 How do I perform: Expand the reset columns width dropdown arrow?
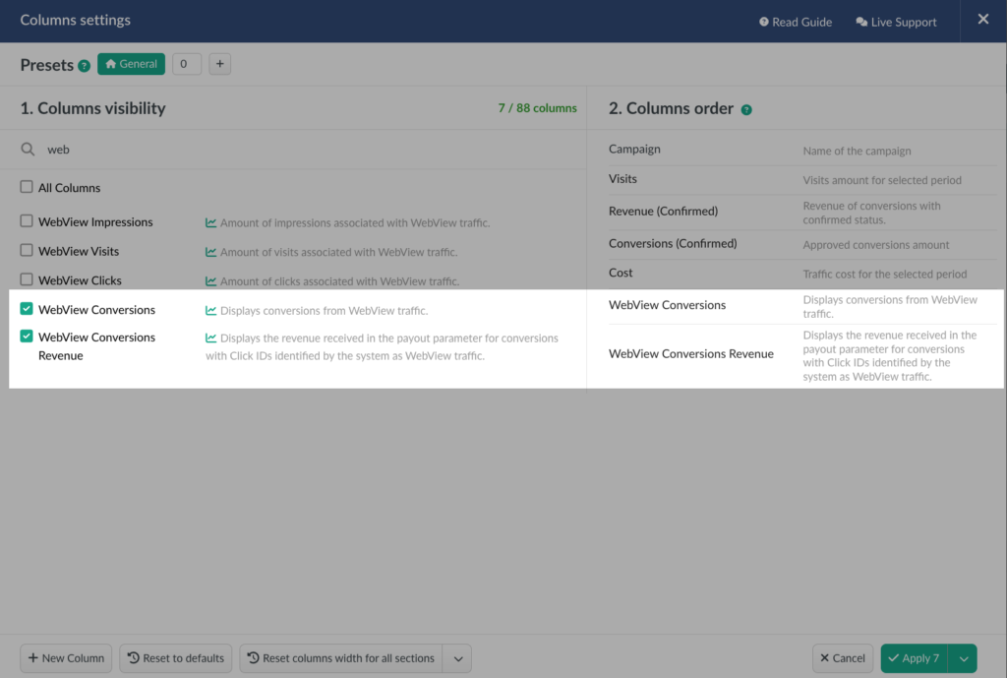[x=458, y=658]
